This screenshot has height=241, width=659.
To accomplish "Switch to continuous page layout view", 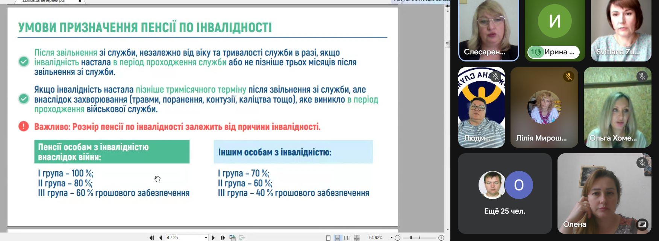I will tap(338, 238).
